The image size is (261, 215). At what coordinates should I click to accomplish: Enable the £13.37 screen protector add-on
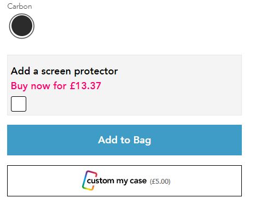19,104
